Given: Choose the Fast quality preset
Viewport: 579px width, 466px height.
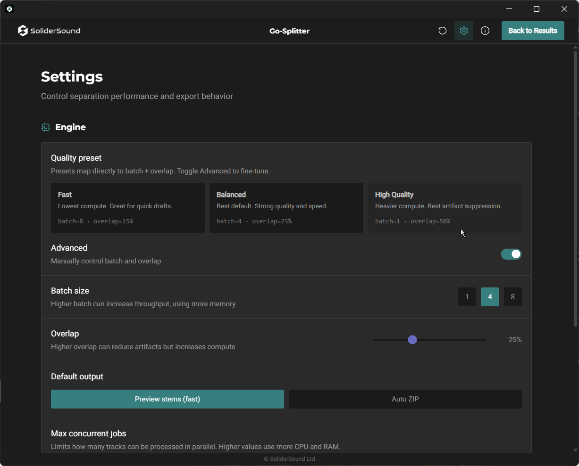Looking at the screenshot, I should click(x=128, y=208).
